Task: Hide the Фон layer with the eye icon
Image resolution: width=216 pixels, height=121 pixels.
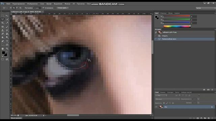Action: click(x=156, y=107)
